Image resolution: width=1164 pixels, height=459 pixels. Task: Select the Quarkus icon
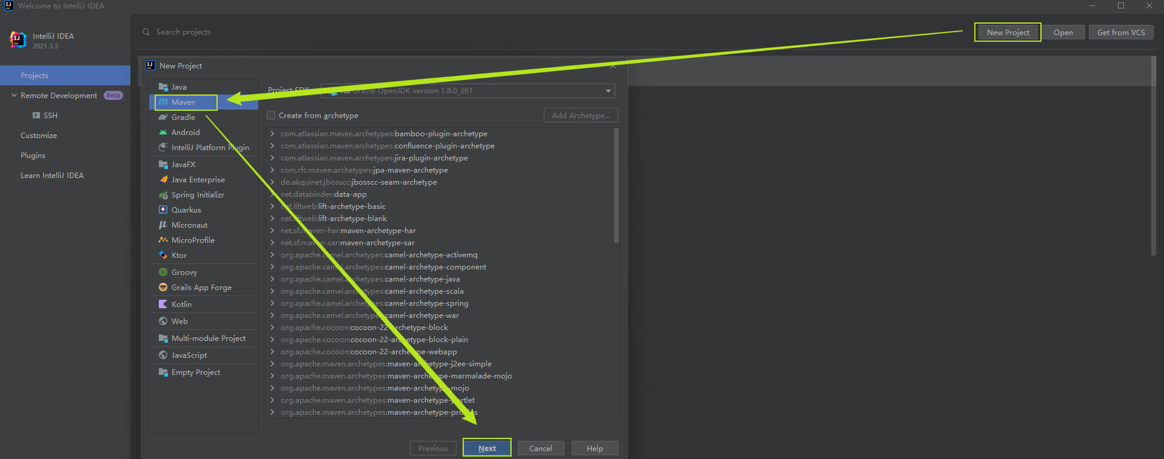(162, 210)
